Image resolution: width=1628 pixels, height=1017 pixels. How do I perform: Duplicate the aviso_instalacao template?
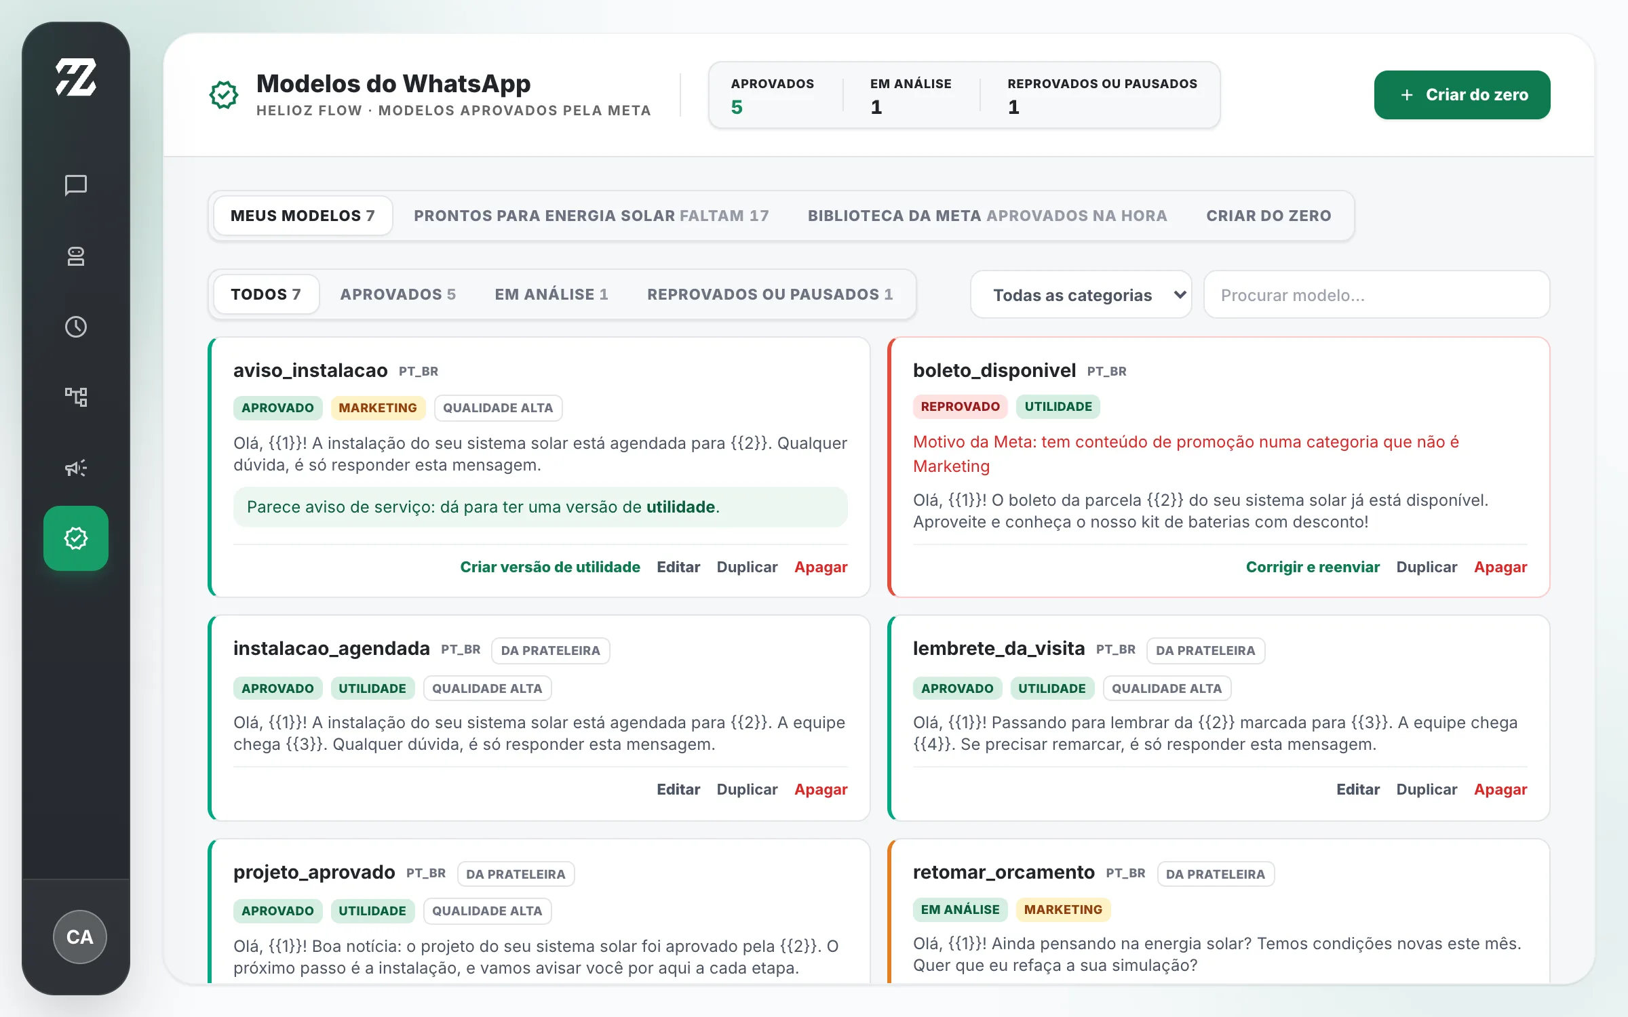(747, 567)
